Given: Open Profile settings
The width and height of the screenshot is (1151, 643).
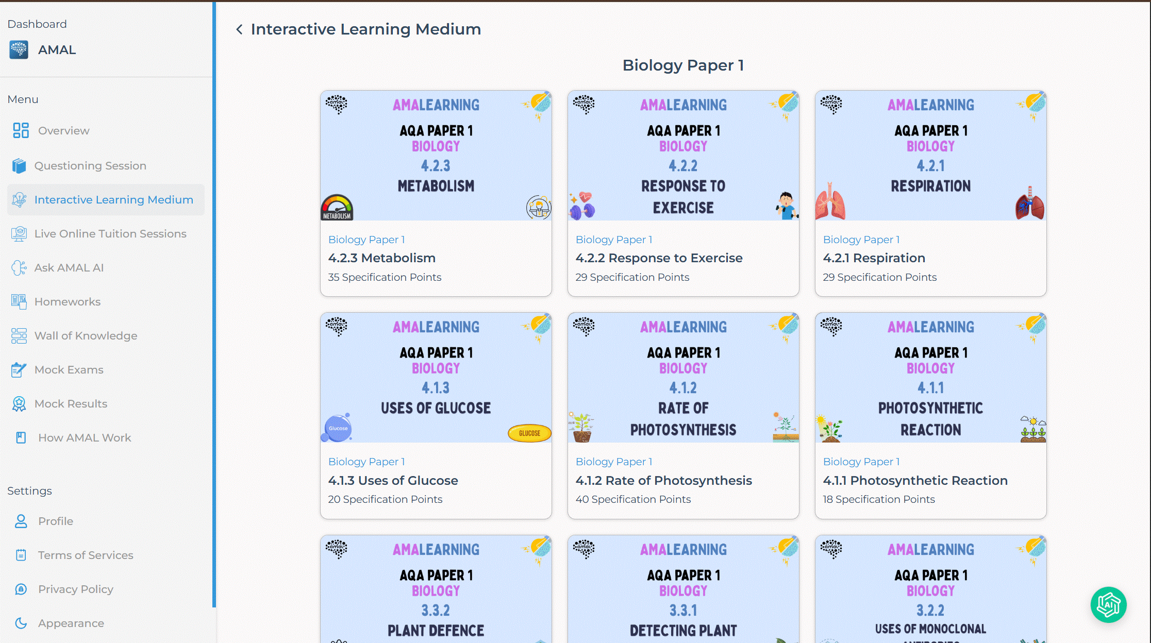Looking at the screenshot, I should [106, 521].
